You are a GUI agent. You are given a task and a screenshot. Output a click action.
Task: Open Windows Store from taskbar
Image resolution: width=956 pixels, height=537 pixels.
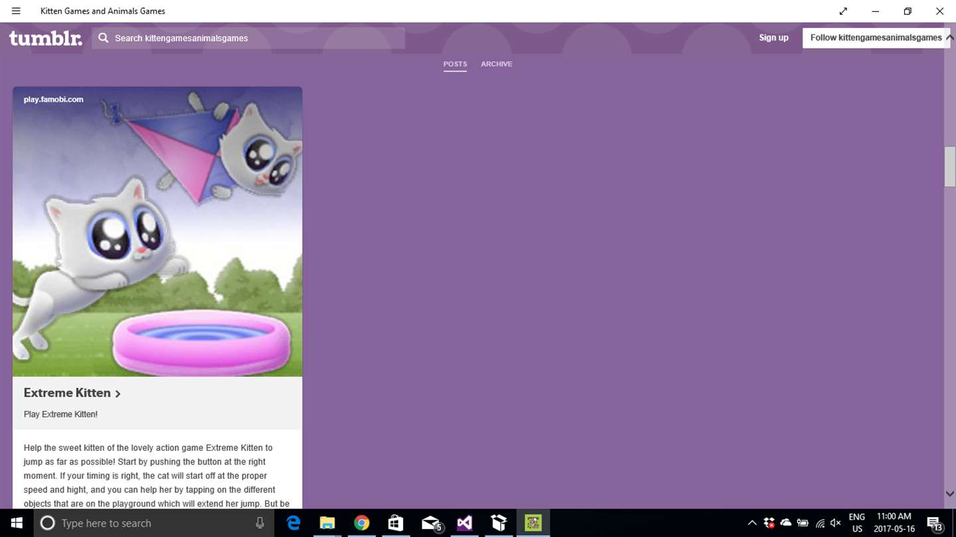396,523
